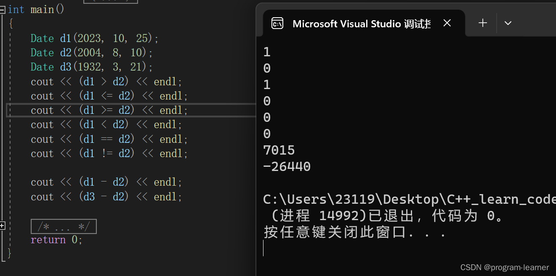The image size is (556, 276).
Task: Click the line 'cout << (d1 <= d2) << endl;'
Action: coord(109,96)
